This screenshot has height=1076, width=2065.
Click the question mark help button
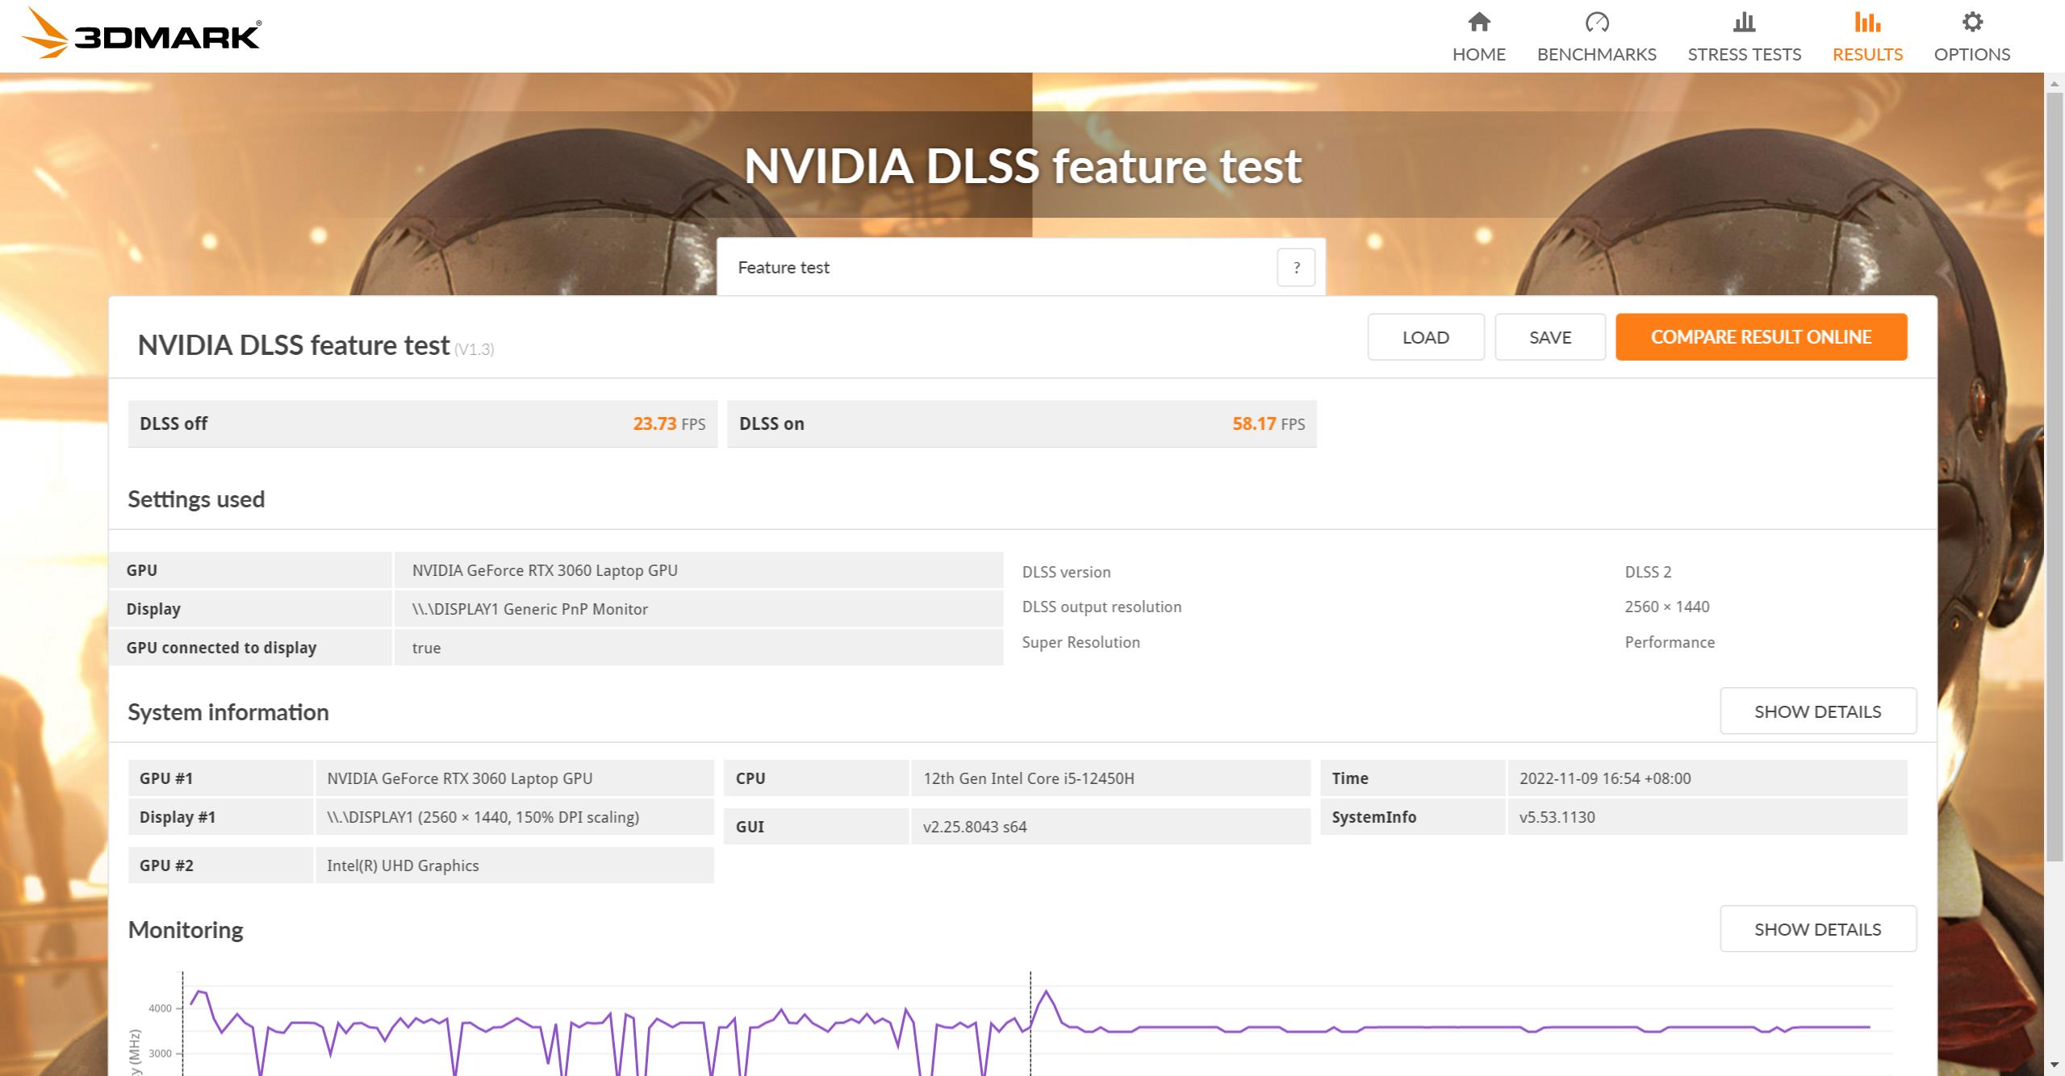(1296, 268)
